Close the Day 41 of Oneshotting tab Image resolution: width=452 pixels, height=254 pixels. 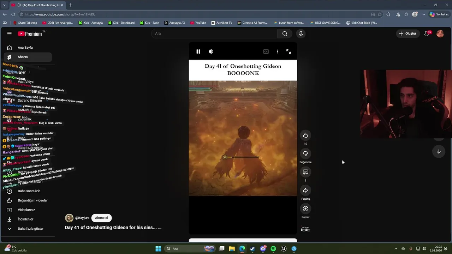(x=62, y=5)
